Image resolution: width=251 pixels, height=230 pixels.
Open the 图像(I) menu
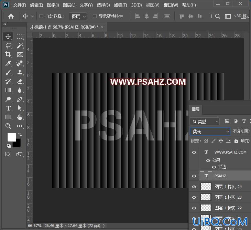point(53,5)
